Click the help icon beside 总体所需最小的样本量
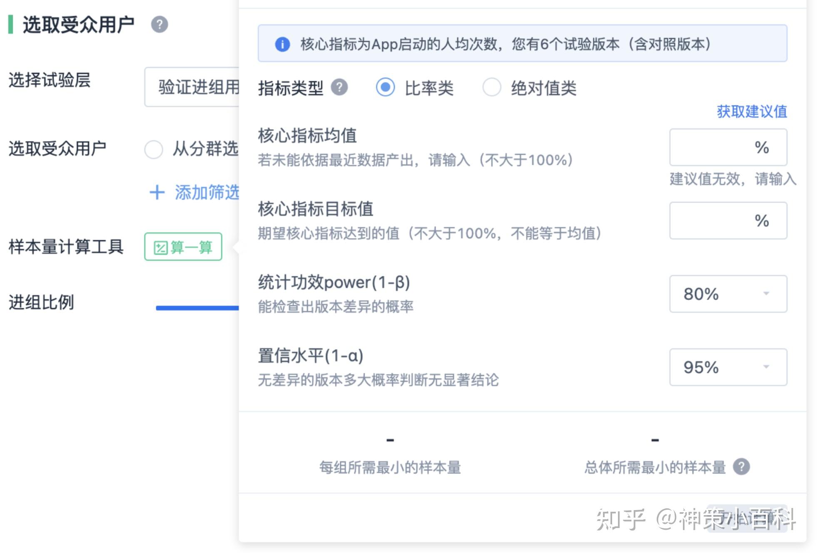The width and height of the screenshot is (817, 553). [x=742, y=467]
